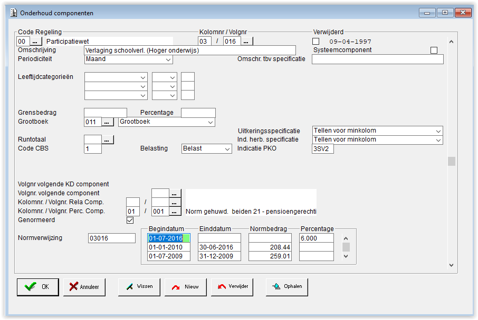Select Normbedrag cell 259.01
Viewport: 478px width, 320px height.
[270, 256]
